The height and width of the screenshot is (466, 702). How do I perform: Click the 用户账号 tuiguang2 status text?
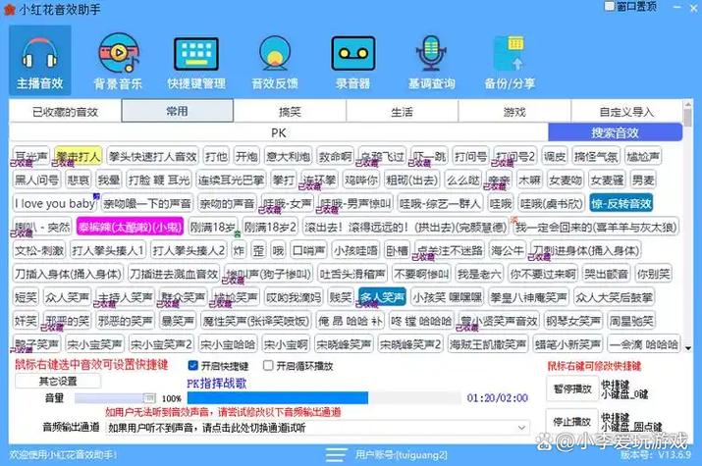(x=402, y=455)
